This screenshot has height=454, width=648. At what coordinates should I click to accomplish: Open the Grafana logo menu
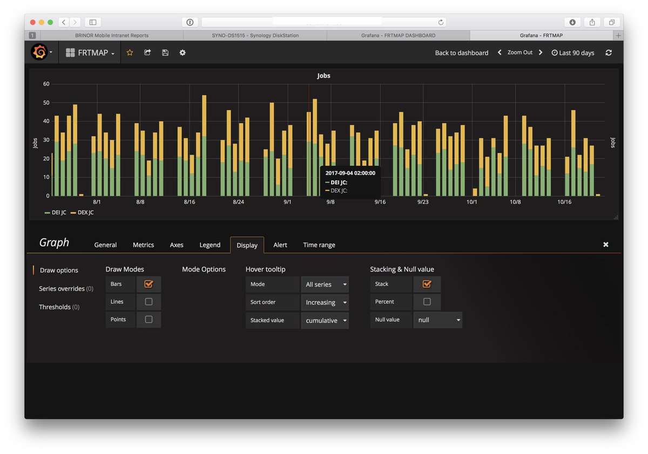coord(40,52)
